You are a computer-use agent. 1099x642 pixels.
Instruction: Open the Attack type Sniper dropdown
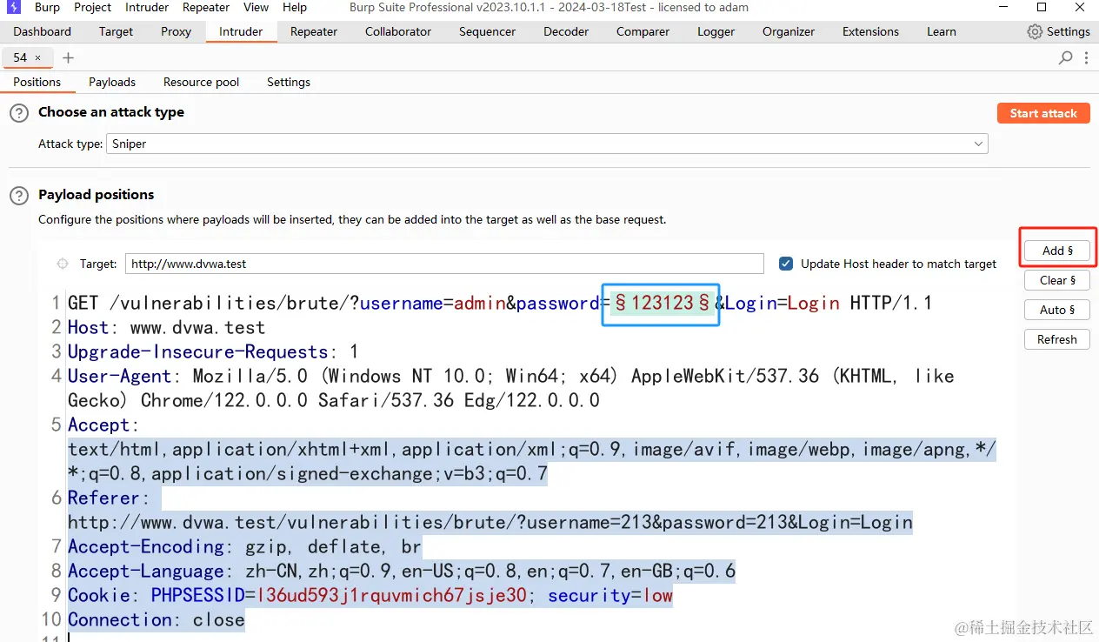548,144
